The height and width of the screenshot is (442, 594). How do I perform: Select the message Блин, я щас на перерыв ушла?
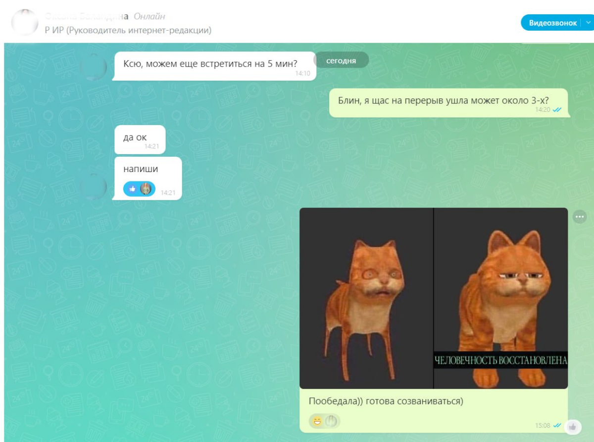[449, 103]
